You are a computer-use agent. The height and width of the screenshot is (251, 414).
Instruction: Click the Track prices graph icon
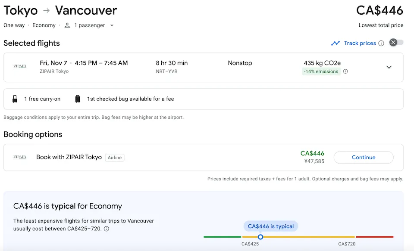pyautogui.click(x=336, y=43)
